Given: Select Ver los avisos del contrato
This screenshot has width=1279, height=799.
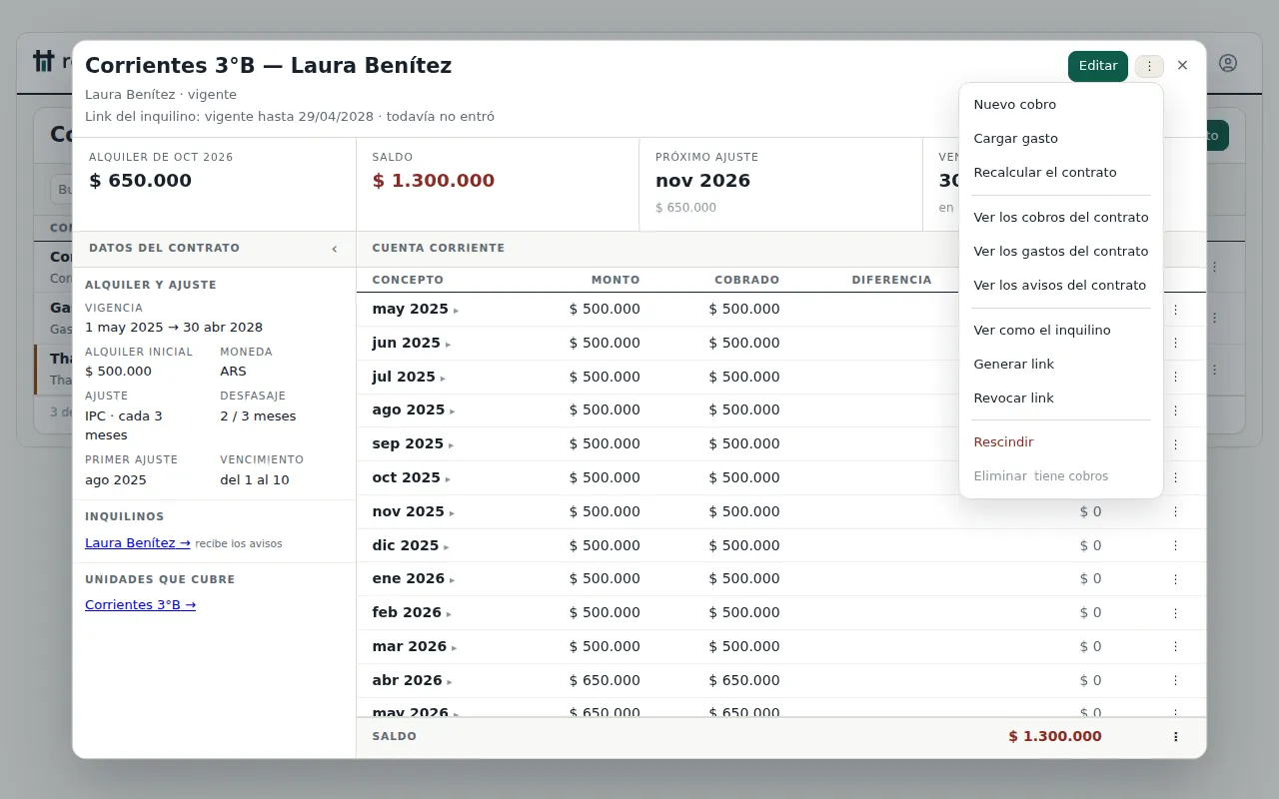Looking at the screenshot, I should [1061, 286].
